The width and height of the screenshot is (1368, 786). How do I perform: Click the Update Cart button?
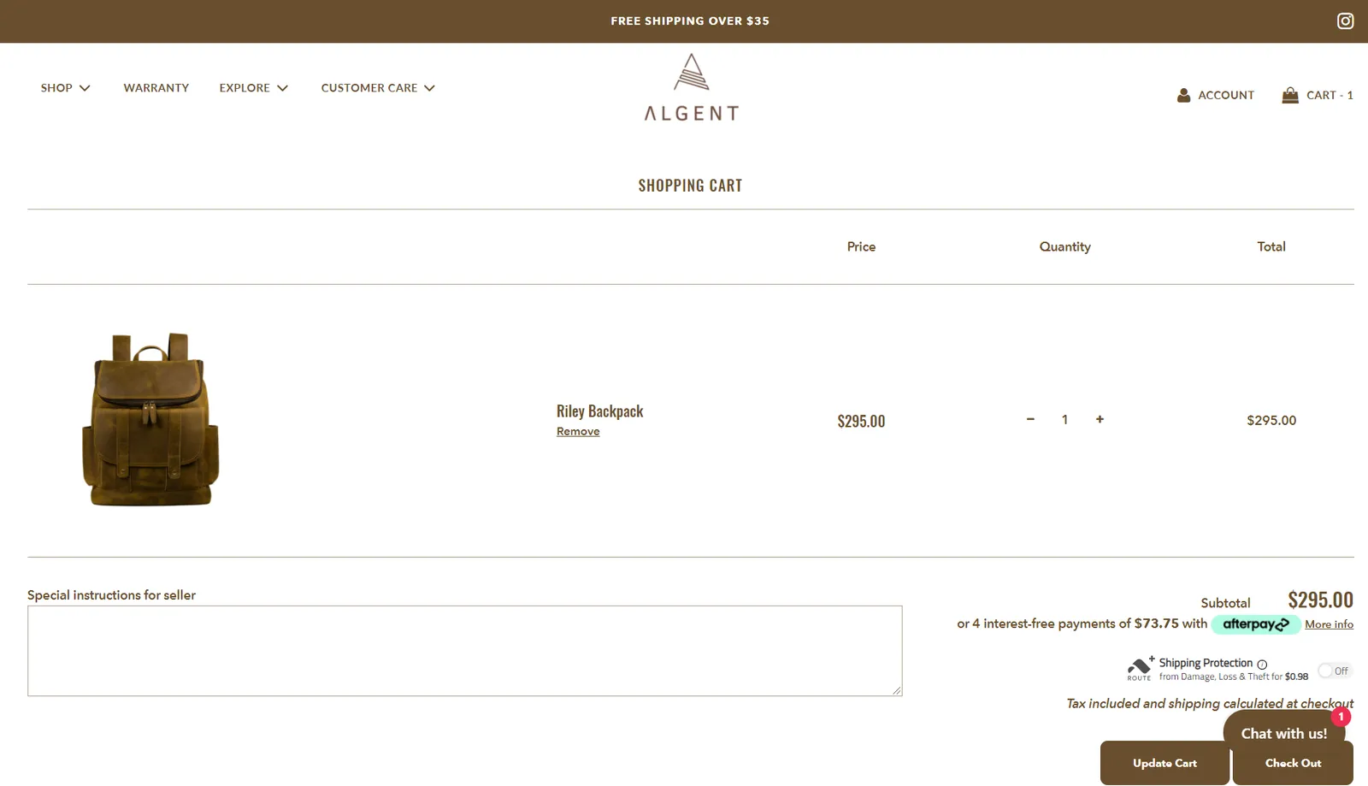point(1165,763)
